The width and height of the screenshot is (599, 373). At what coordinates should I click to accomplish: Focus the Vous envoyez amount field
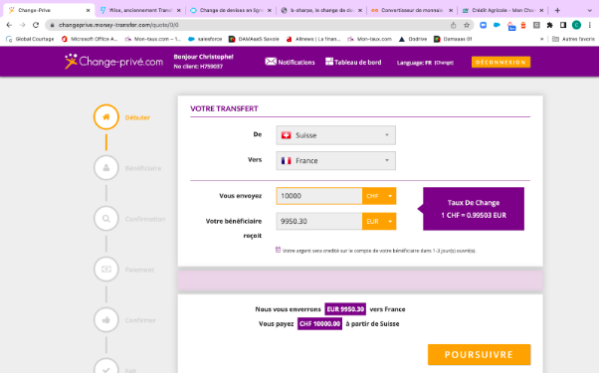tap(319, 196)
